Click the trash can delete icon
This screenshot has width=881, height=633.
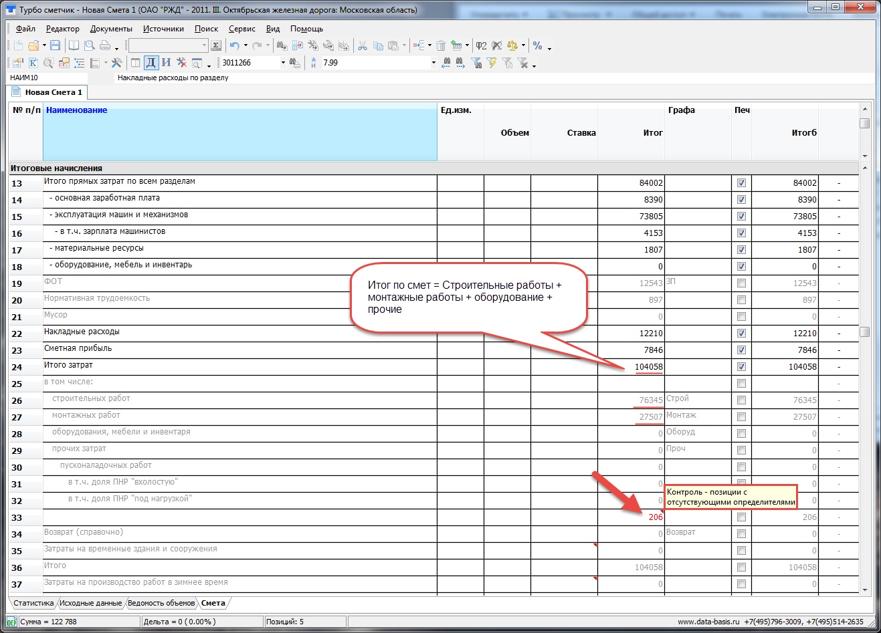click(x=441, y=45)
